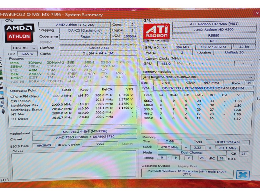Open the CPU #0 selector dropdown
The height and width of the screenshot is (195, 260).
point(24,48)
